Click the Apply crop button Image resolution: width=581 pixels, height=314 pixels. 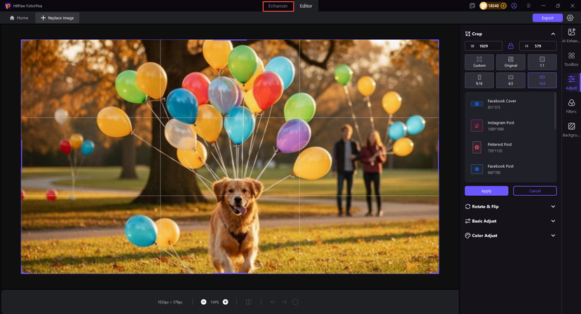click(486, 191)
